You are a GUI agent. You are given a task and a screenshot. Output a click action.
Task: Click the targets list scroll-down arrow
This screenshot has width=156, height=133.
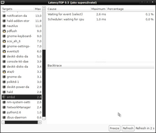pyautogui.click(x=44, y=118)
